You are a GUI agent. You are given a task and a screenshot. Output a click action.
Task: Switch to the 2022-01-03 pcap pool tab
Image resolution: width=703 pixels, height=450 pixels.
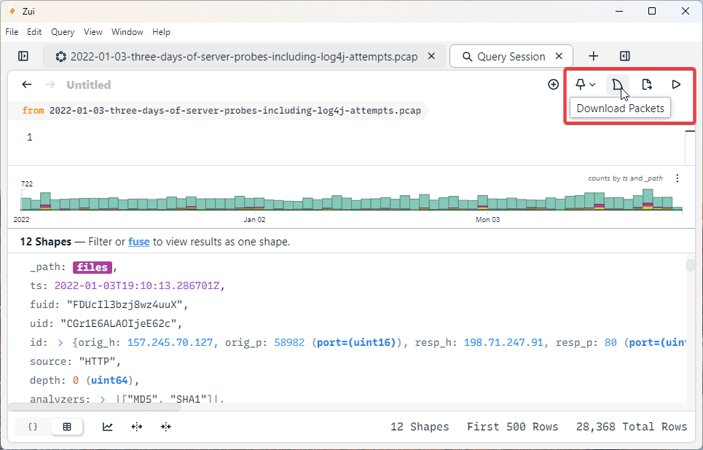[244, 57]
